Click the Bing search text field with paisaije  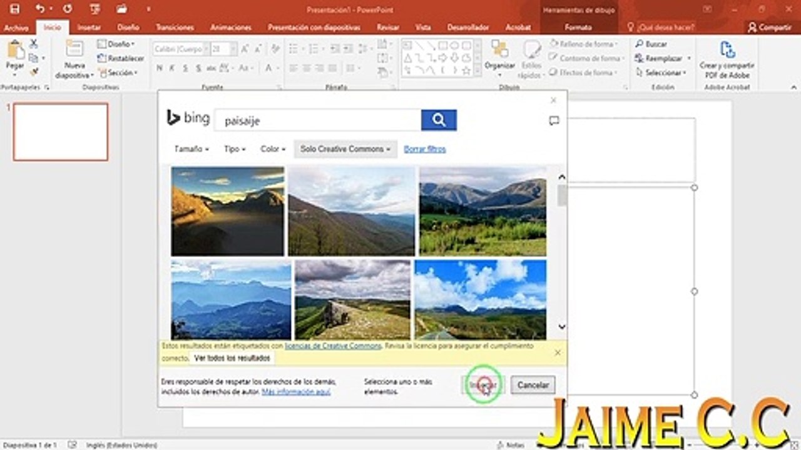coord(318,120)
